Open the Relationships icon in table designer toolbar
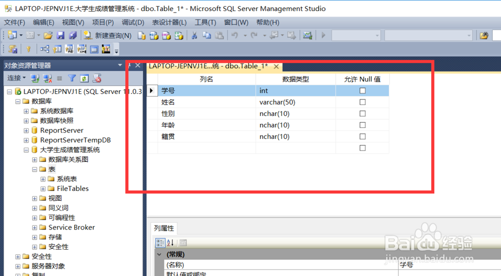 click(x=45, y=49)
